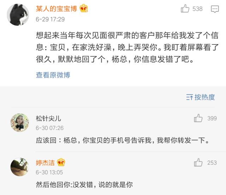Image resolution: width=226 pixels, height=195 pixels.
Task: Open comment icon on main post
Action: tap(215, 9)
